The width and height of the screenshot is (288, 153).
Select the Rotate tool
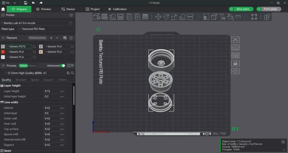166,17
